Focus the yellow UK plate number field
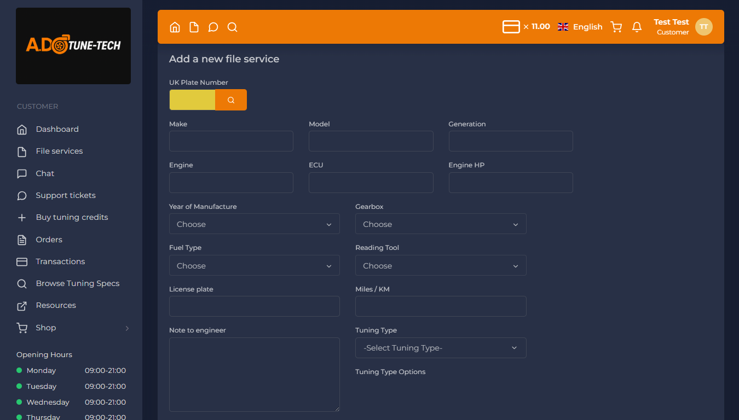Screen dimensions: 739x420 (192, 100)
